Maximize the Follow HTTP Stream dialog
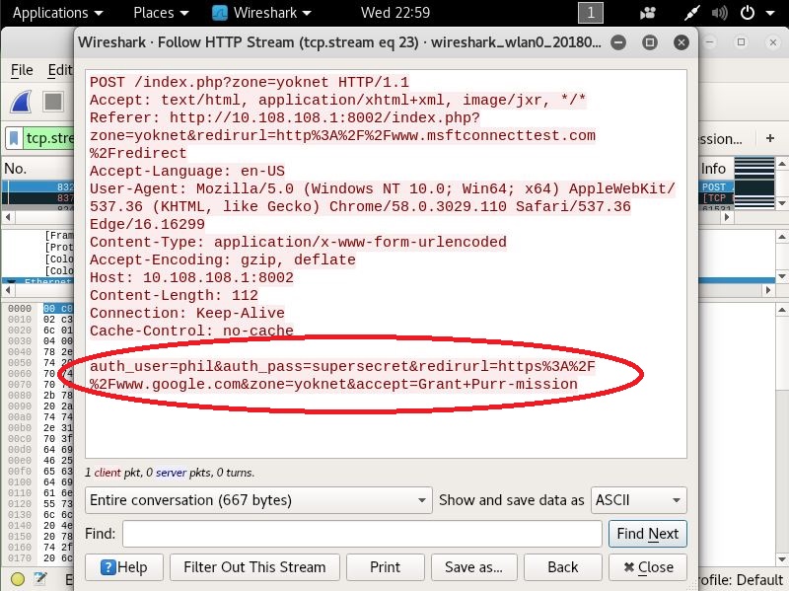 (x=650, y=42)
